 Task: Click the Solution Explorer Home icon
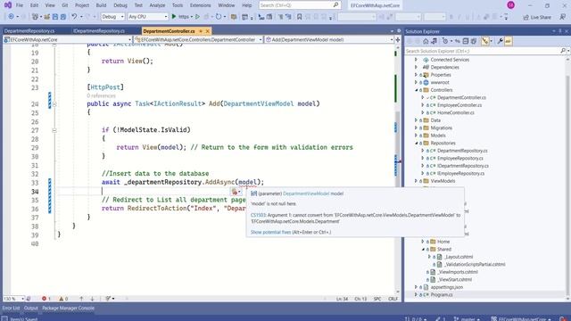coord(426,41)
